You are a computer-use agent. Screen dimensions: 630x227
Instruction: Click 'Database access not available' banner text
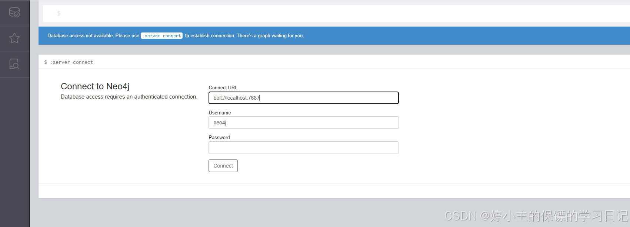click(x=80, y=36)
